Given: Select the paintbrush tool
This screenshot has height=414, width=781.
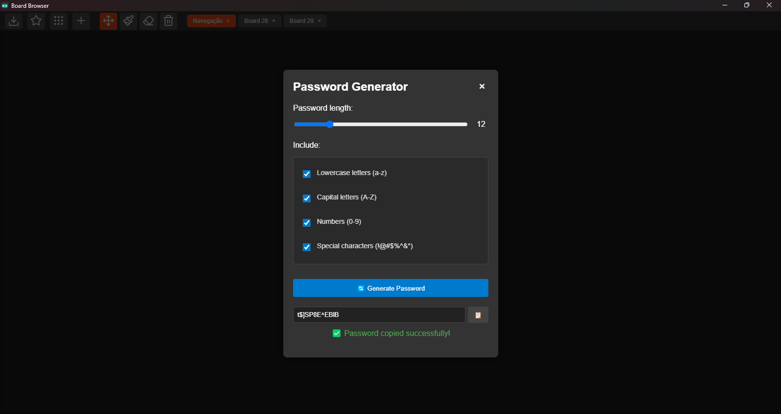Looking at the screenshot, I should click(x=128, y=21).
